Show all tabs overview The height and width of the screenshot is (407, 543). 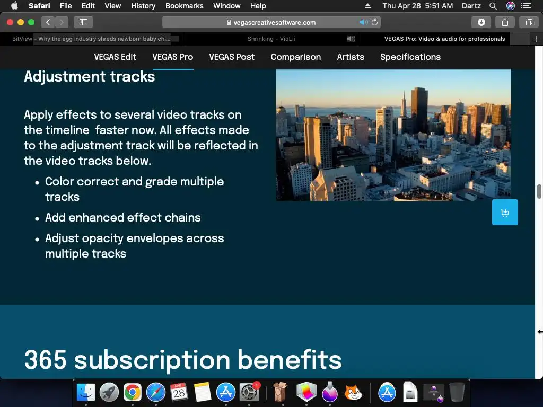tap(529, 22)
